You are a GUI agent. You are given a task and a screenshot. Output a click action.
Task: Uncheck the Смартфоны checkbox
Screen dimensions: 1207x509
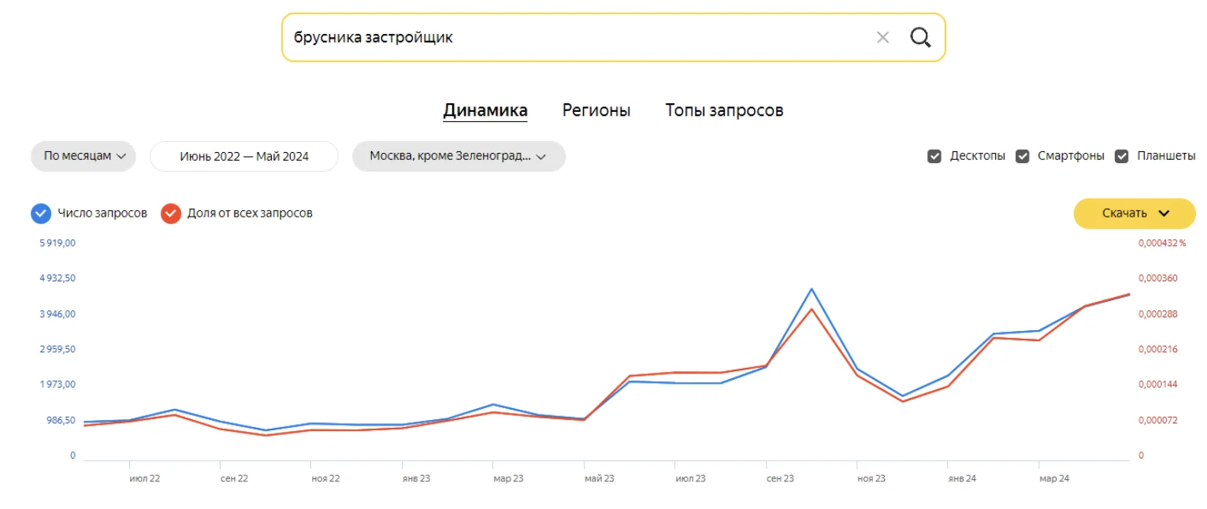(1023, 156)
